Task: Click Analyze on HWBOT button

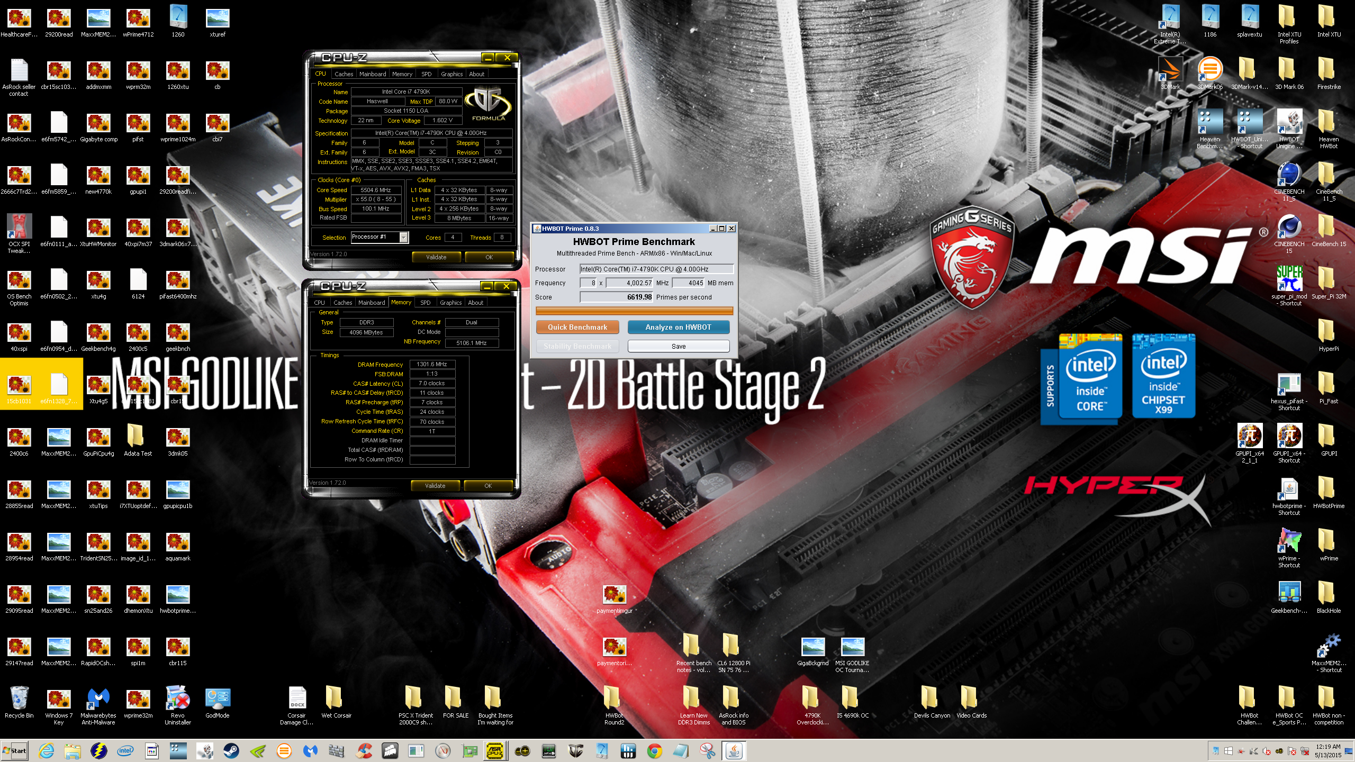Action: [679, 327]
